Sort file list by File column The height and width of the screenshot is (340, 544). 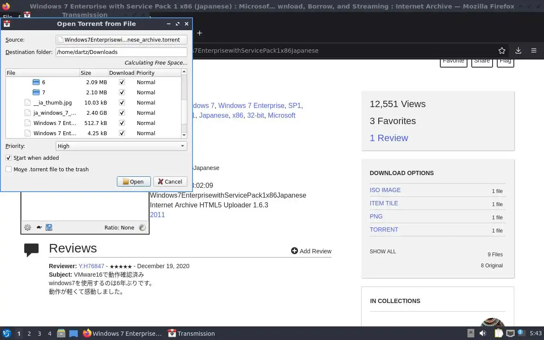point(42,73)
